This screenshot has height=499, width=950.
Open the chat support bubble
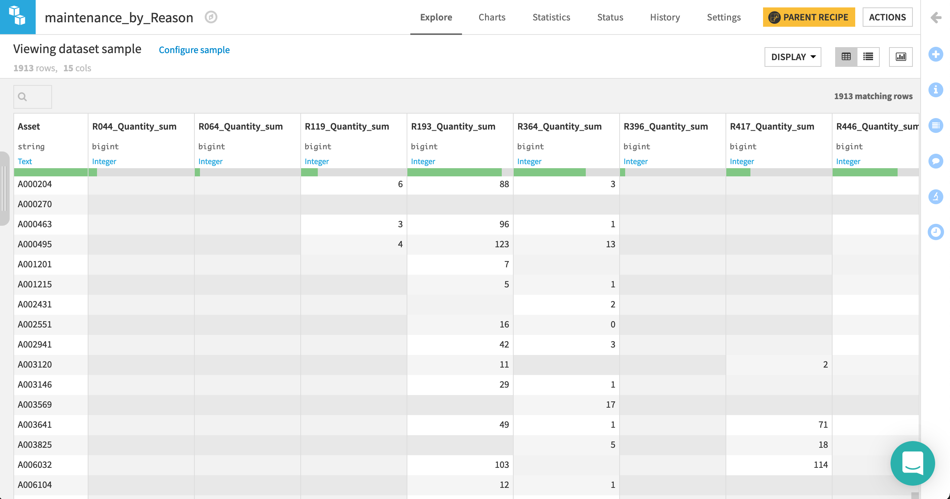click(912, 463)
